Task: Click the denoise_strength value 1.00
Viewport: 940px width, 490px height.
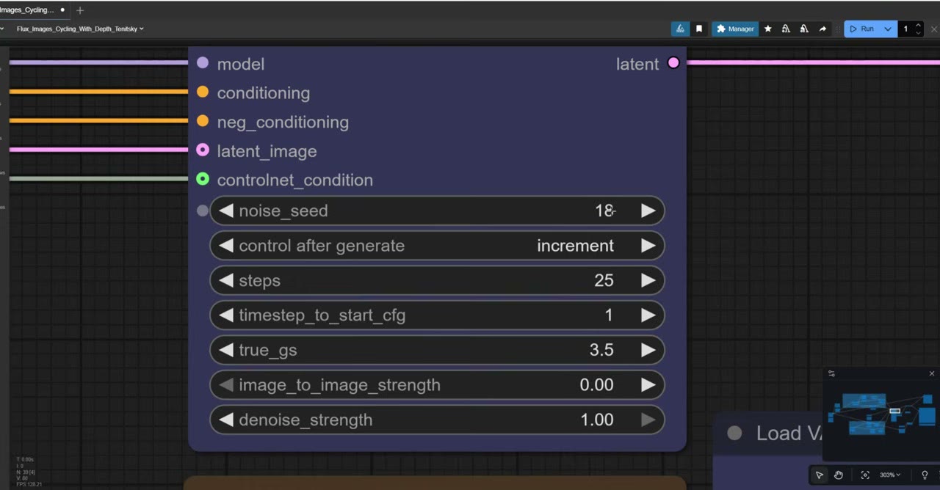Action: click(x=596, y=420)
